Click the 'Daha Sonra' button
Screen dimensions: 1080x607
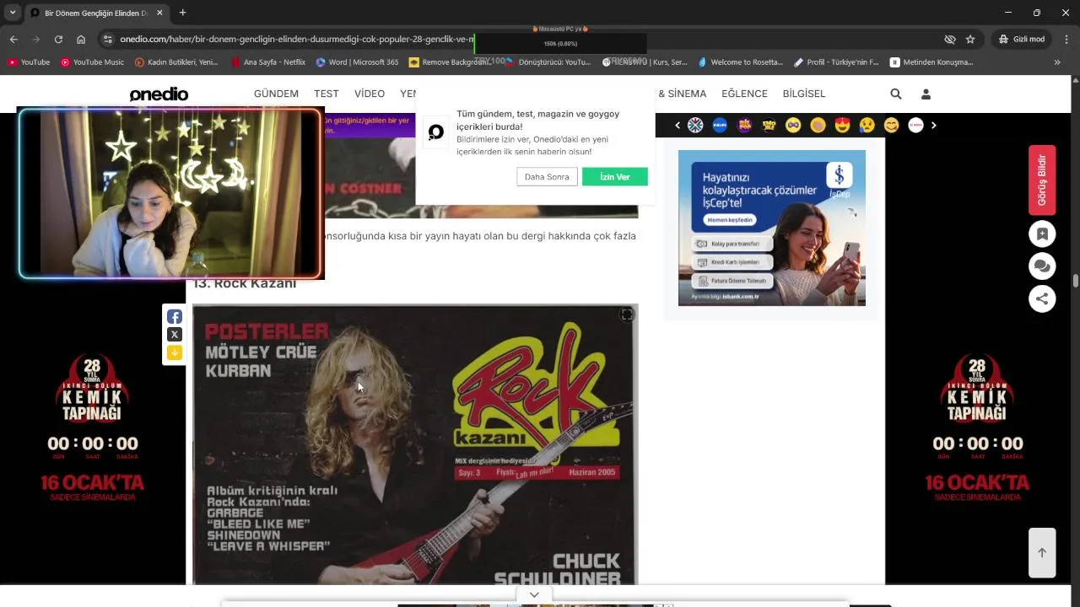click(547, 177)
